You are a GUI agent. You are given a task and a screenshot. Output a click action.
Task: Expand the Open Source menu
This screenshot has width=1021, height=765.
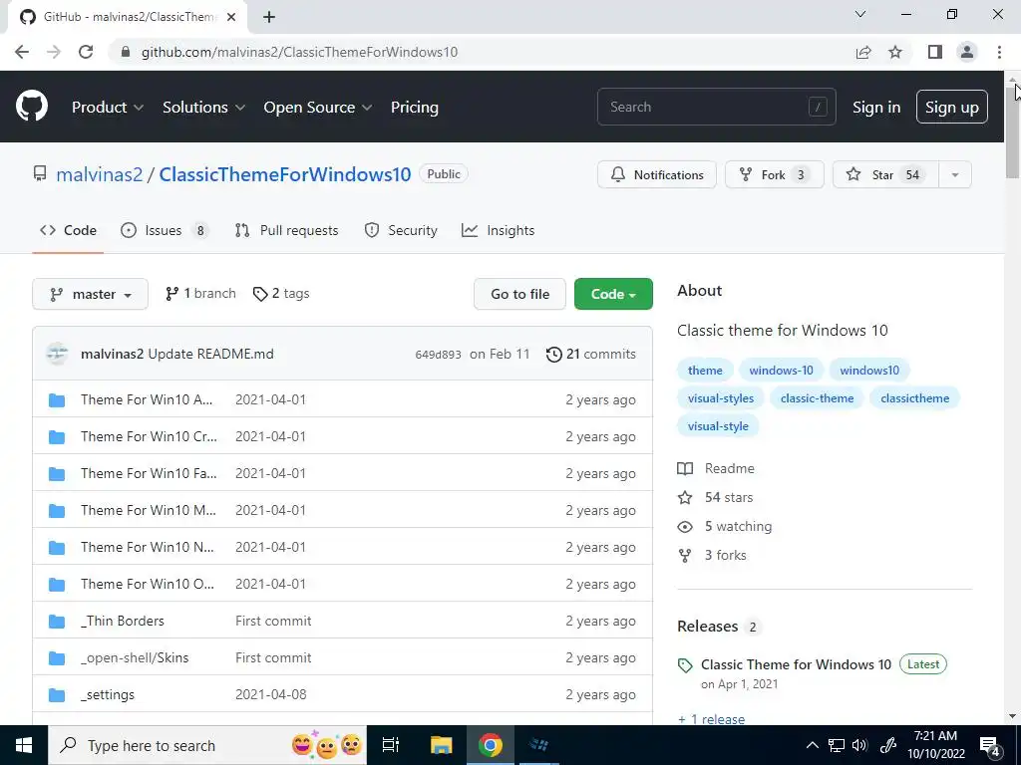pyautogui.click(x=318, y=108)
